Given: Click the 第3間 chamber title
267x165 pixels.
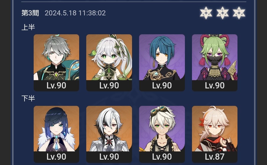Looking at the screenshot, I should [x=30, y=13].
